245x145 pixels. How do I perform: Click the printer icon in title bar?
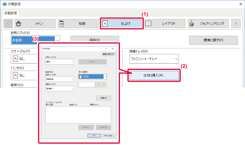coord(4,4)
